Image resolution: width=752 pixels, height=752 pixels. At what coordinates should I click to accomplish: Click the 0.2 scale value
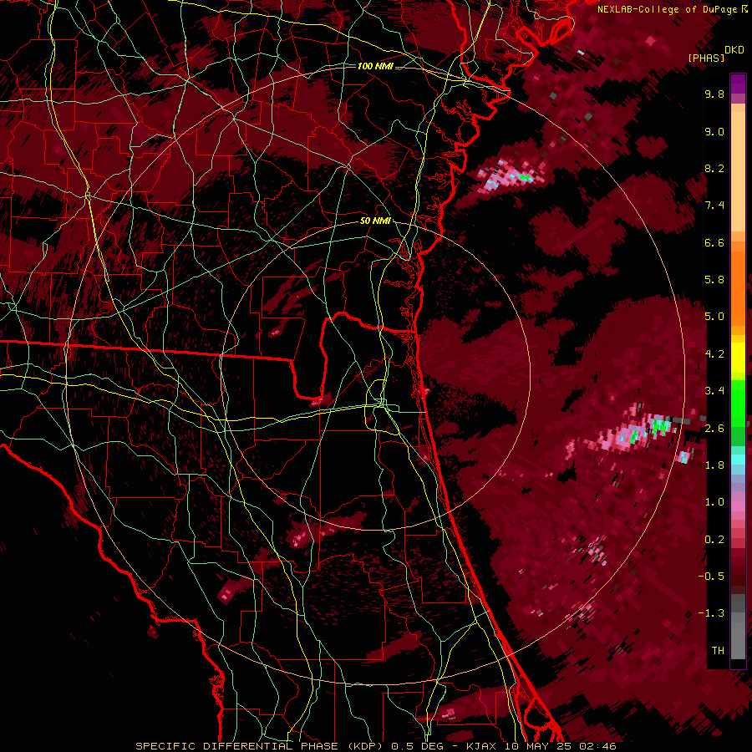coord(714,540)
